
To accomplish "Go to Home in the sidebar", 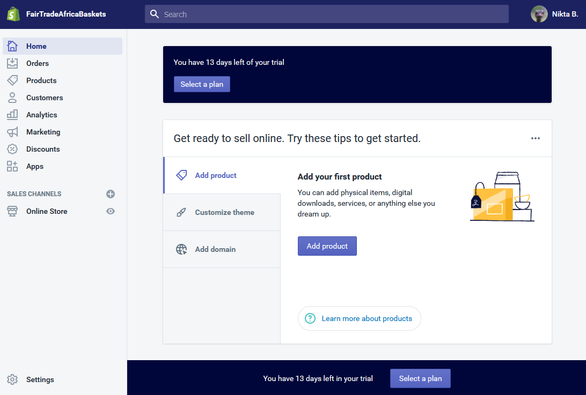I will (x=62, y=46).
